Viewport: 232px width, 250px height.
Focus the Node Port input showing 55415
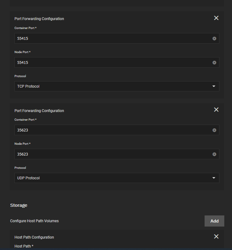114,62
